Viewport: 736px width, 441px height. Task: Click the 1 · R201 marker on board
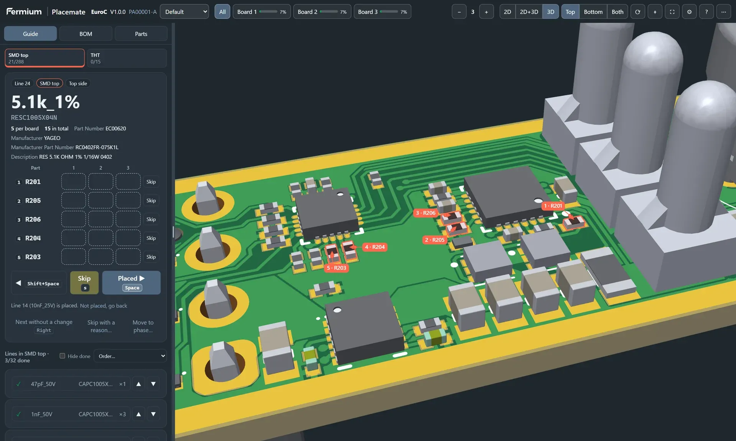(553, 206)
